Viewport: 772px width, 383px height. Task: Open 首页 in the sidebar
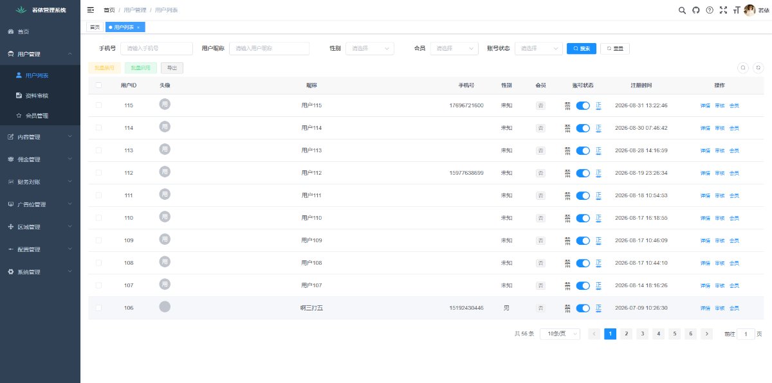click(x=40, y=31)
